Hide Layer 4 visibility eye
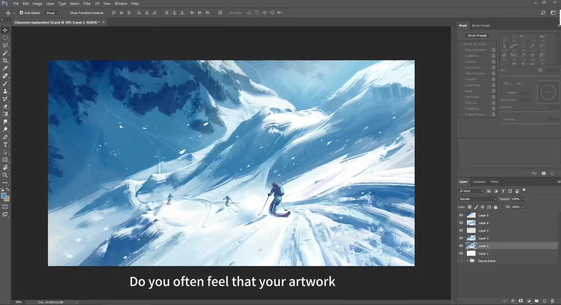The width and height of the screenshot is (561, 305). 461,231
